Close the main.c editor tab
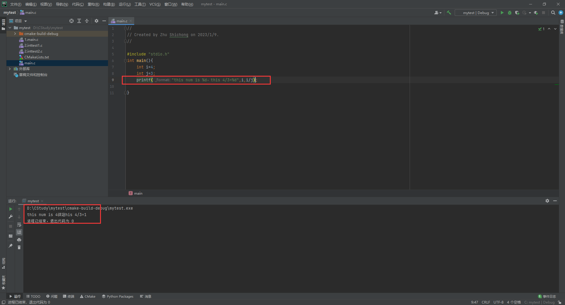Screen dimensions: 565x305 pos(131,21)
